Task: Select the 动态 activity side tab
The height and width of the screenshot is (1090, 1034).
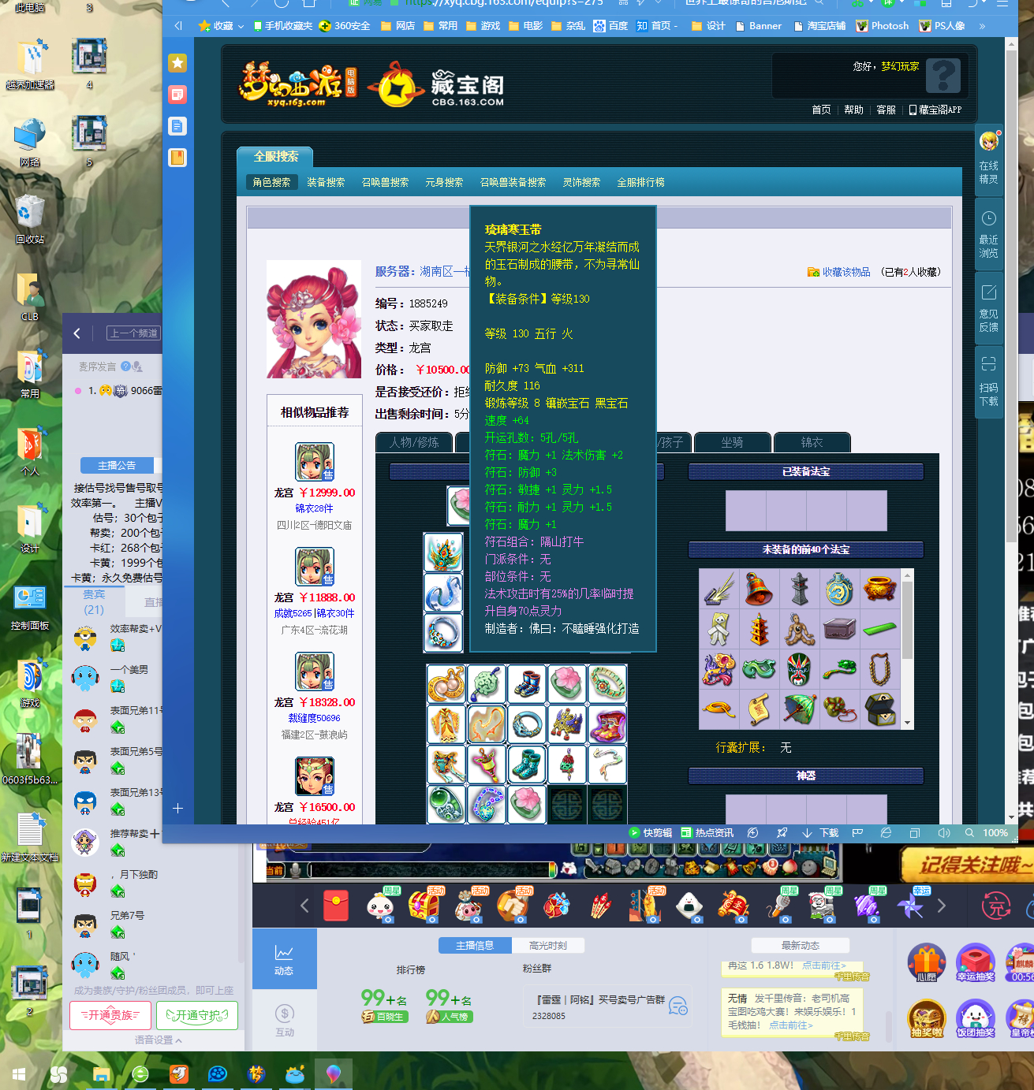Action: pyautogui.click(x=285, y=959)
